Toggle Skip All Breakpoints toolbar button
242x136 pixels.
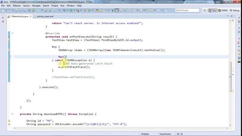59,10
